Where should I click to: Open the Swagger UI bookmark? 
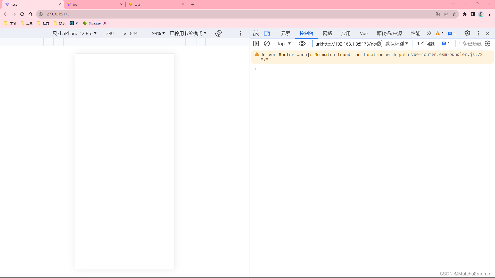pos(94,23)
